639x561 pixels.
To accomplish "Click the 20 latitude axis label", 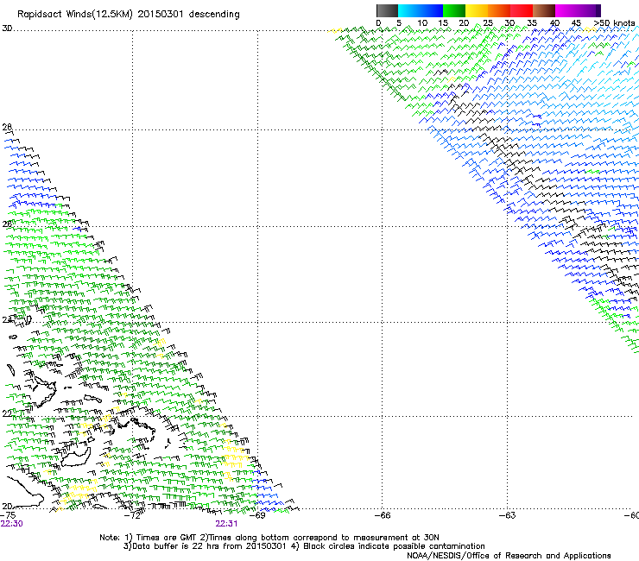I will click(x=7, y=506).
